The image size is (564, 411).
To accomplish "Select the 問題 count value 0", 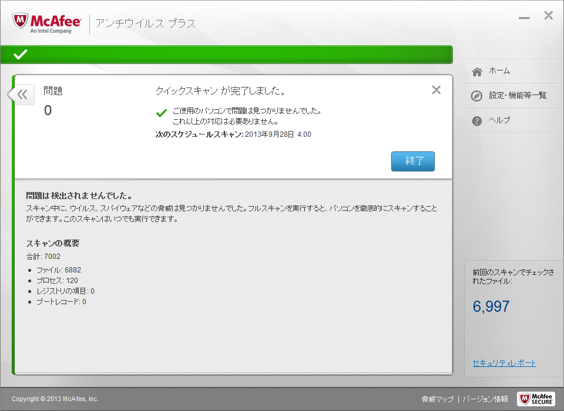I will pyautogui.click(x=48, y=110).
